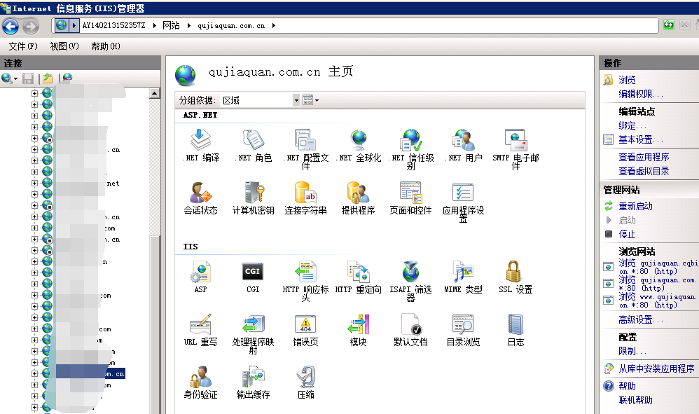The width and height of the screenshot is (699, 414).
Task: Open the 处理程序映射 feature
Action: [x=254, y=333]
